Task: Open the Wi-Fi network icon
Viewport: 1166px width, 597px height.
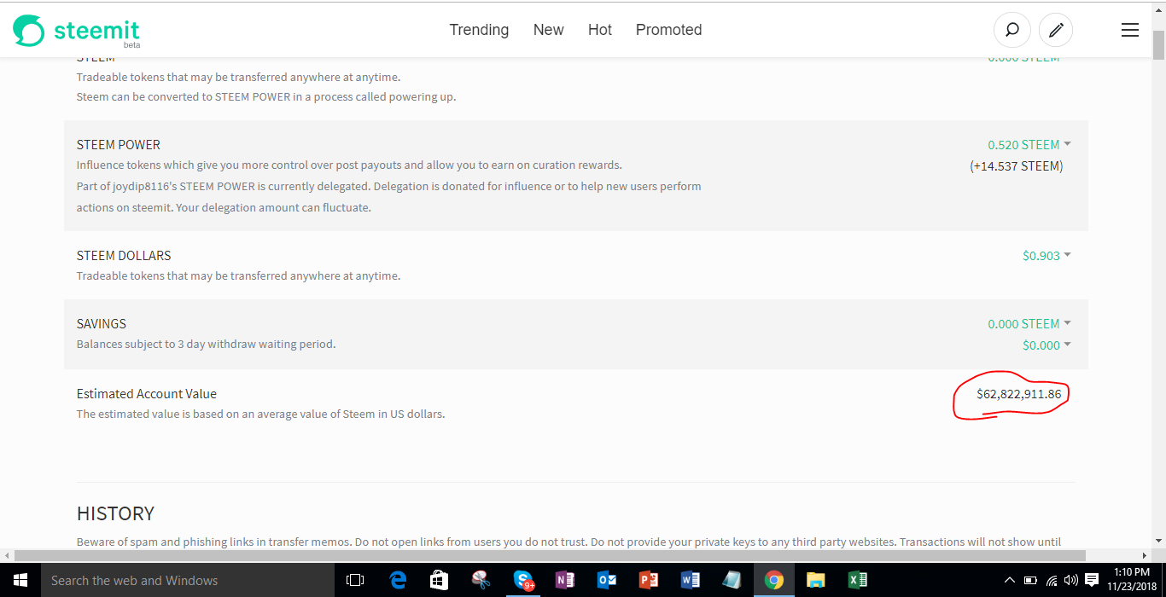Action: (x=1051, y=581)
